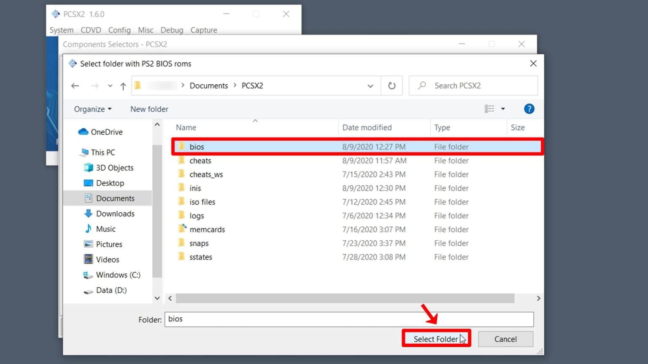Click the search magnifier in Search PCSX2
Image resolution: width=648 pixels, height=364 pixels.
421,86
